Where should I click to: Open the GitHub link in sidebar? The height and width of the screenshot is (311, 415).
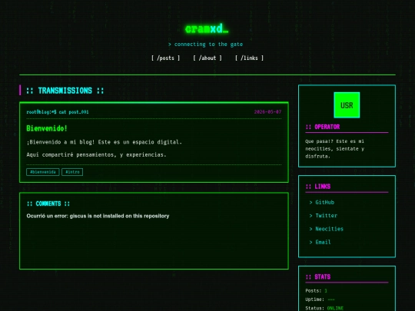[325, 202]
